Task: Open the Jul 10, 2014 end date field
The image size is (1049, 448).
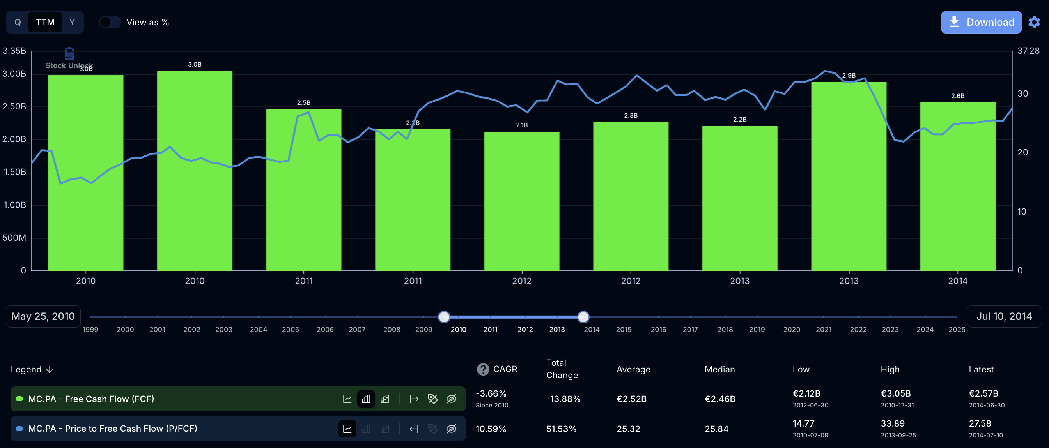Action: point(1004,316)
